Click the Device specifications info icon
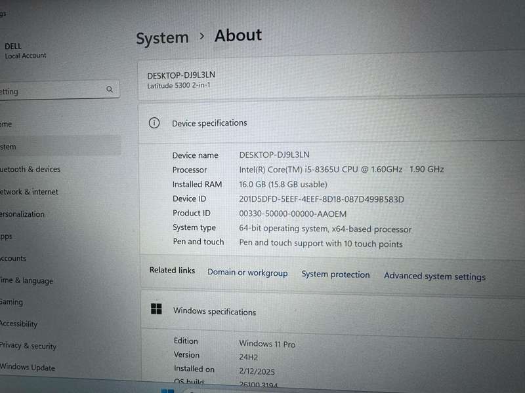Screen dimensions: 525x393 [154, 123]
